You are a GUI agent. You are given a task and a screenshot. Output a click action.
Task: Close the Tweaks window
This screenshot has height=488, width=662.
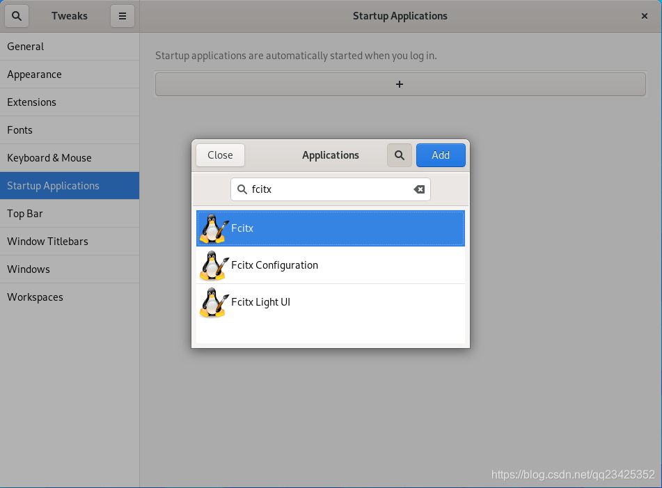[645, 16]
